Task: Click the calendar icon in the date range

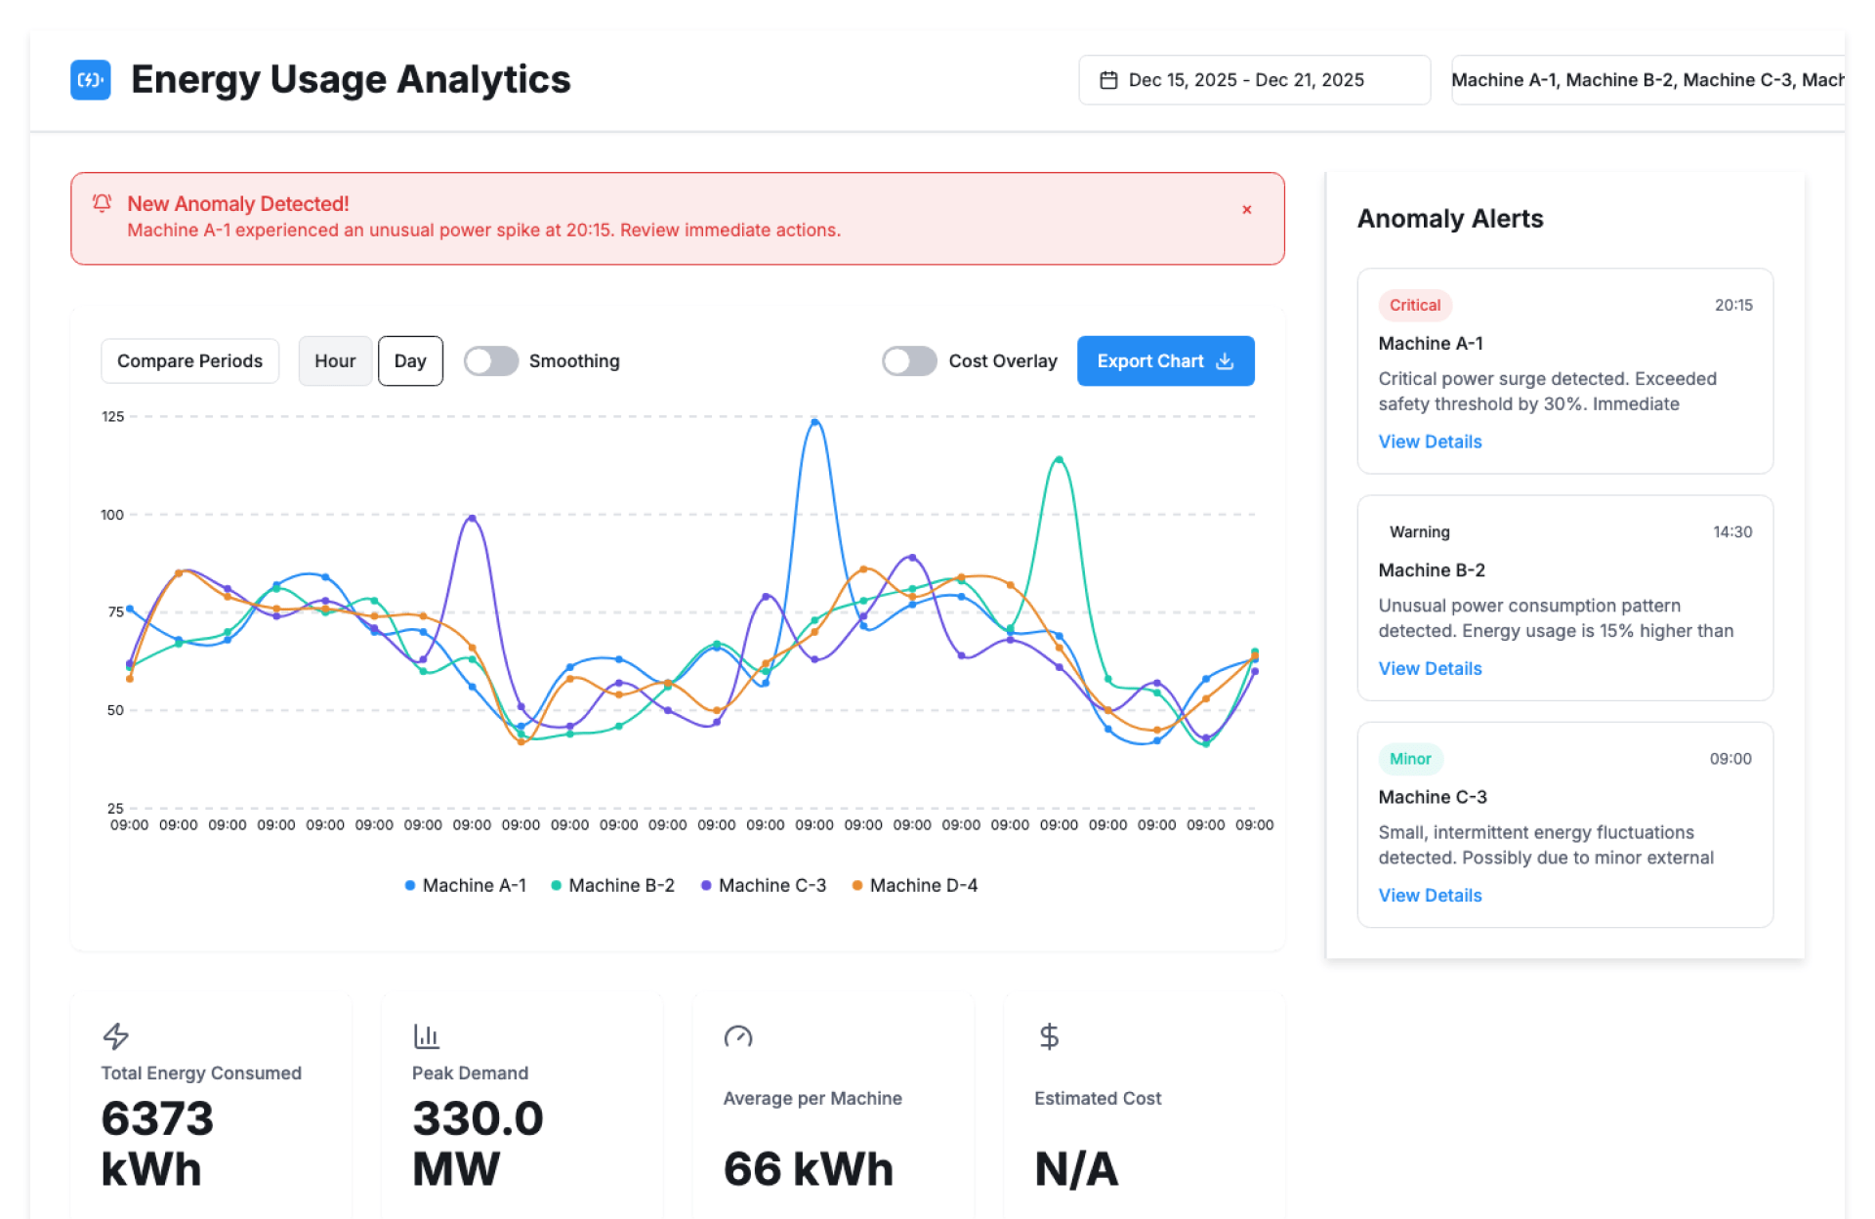Action: click(1108, 80)
